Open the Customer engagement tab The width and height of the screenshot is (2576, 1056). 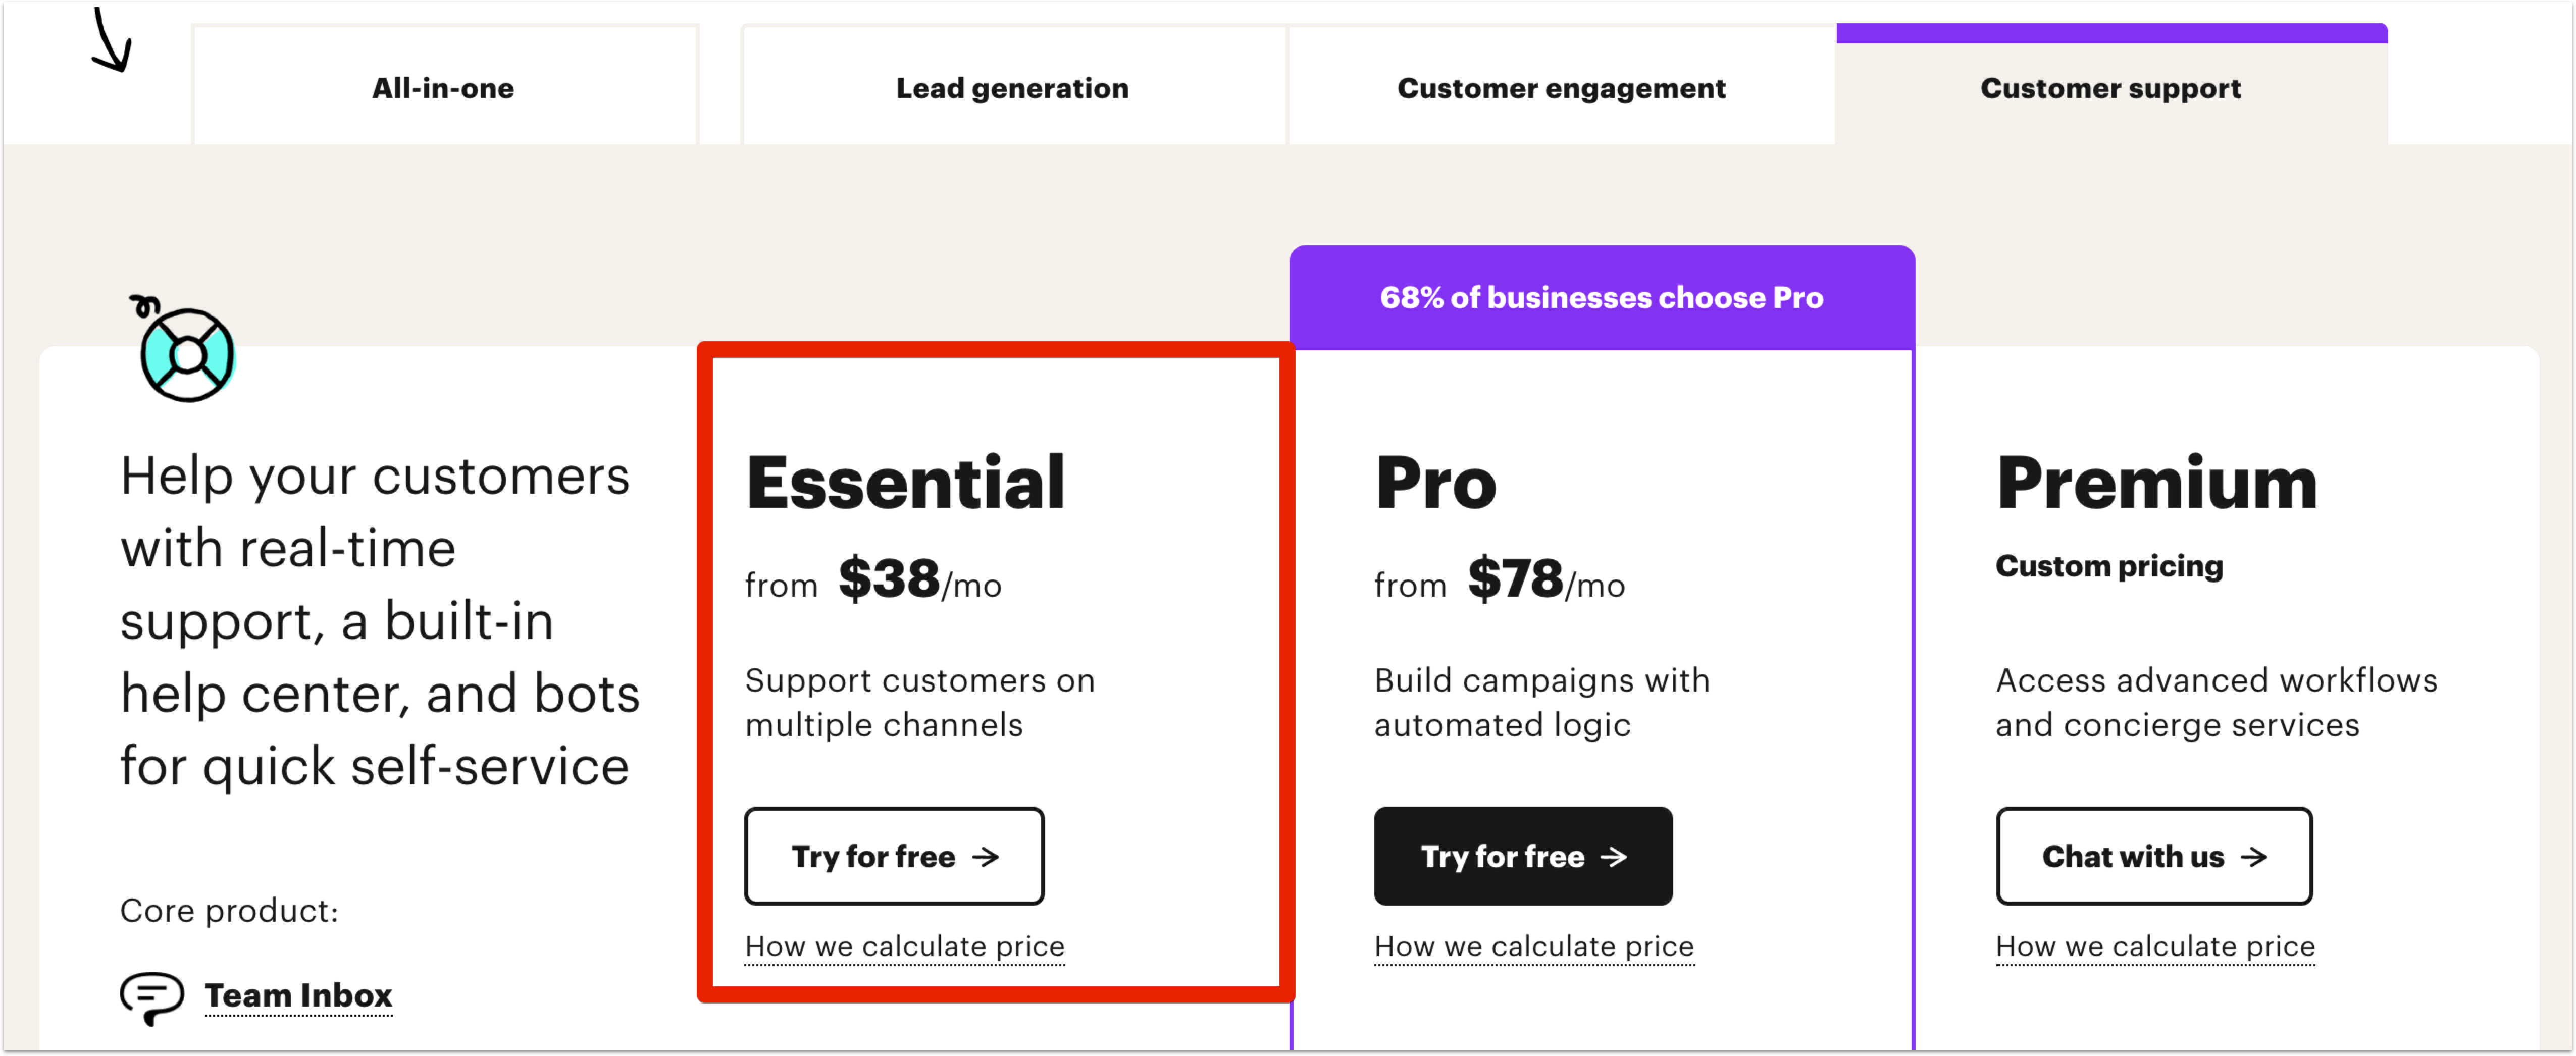point(1561,87)
